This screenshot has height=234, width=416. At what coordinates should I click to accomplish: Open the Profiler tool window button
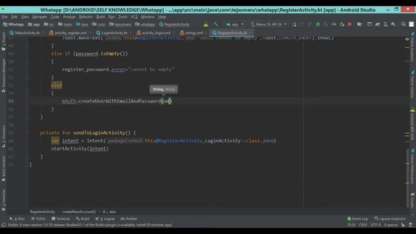(129, 219)
